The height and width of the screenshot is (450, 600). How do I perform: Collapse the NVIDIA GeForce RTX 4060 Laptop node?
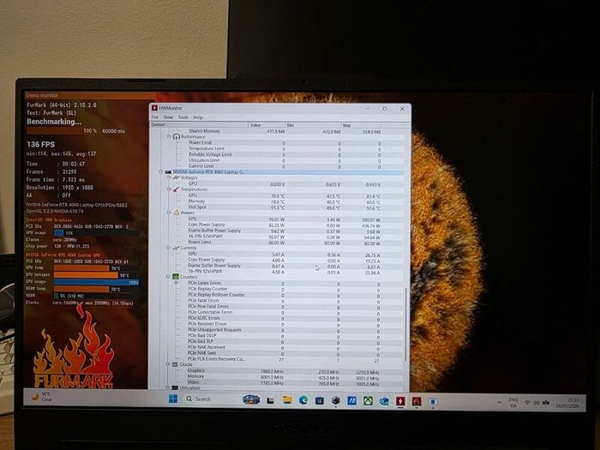[x=161, y=171]
